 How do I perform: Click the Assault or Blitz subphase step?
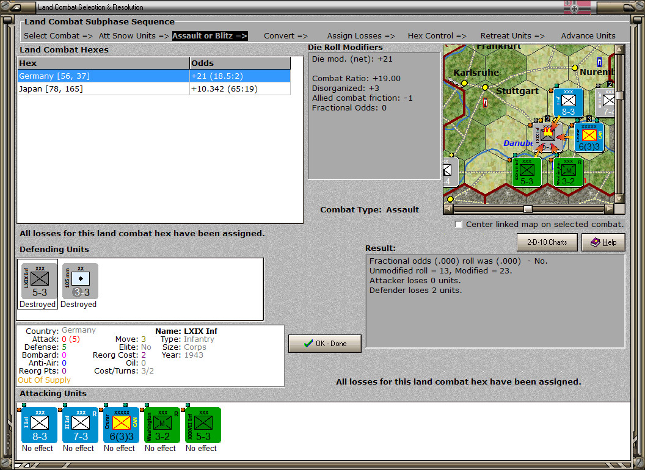210,36
